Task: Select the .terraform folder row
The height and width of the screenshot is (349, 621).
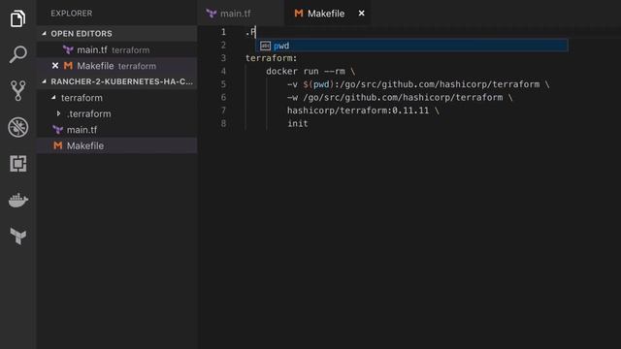Action: (x=116, y=113)
